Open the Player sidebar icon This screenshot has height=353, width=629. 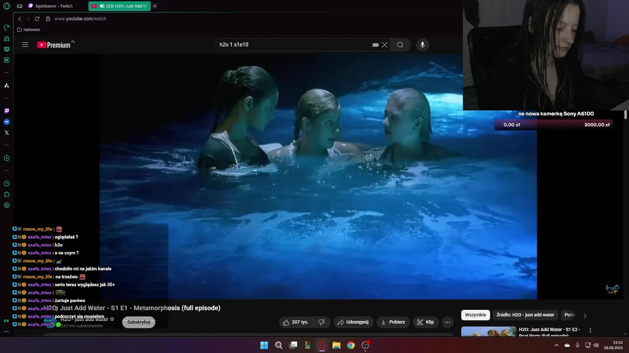tap(6, 158)
